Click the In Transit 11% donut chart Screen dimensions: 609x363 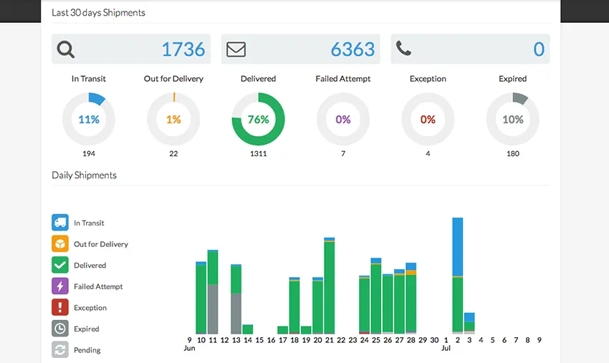[89, 119]
